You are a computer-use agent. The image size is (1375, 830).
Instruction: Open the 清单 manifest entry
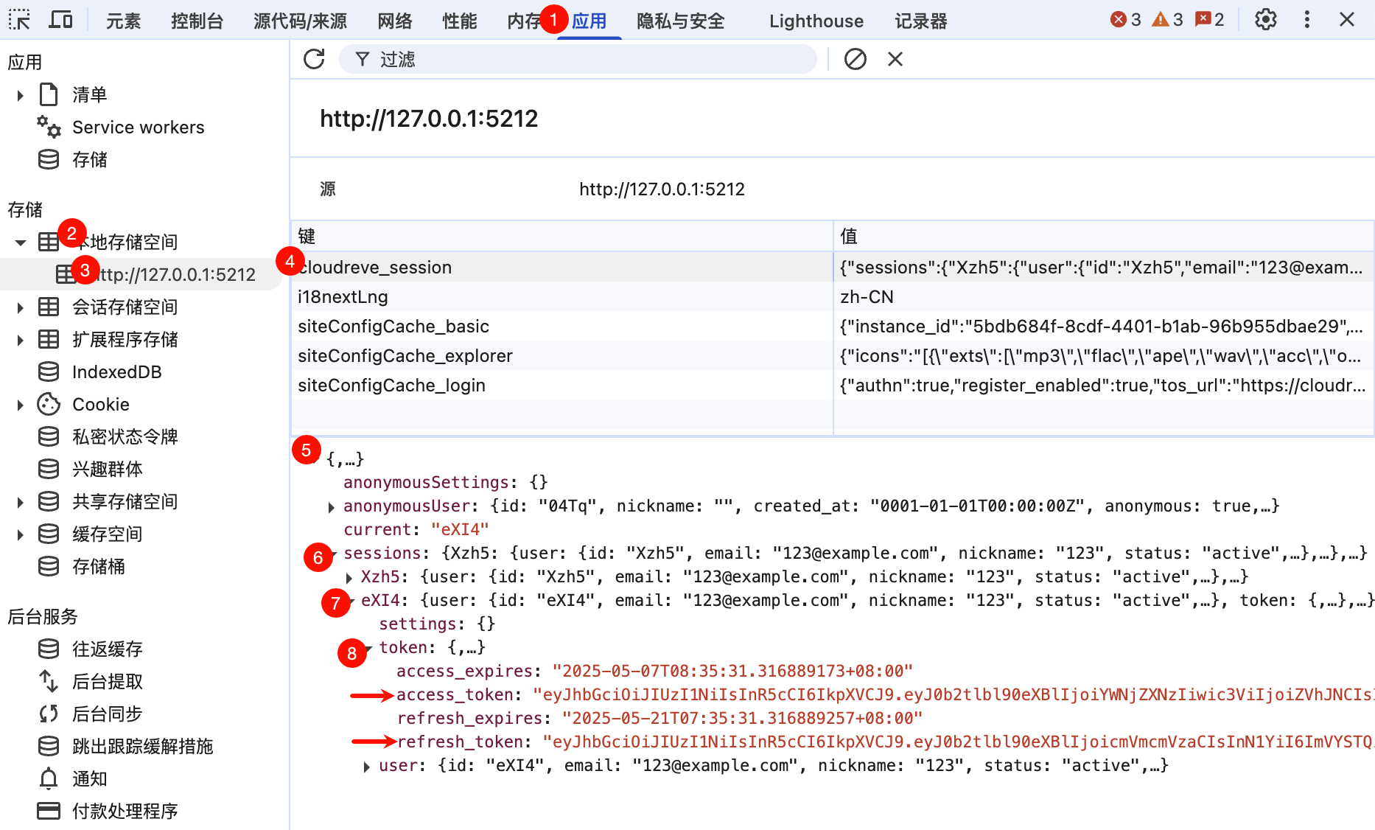(89, 94)
